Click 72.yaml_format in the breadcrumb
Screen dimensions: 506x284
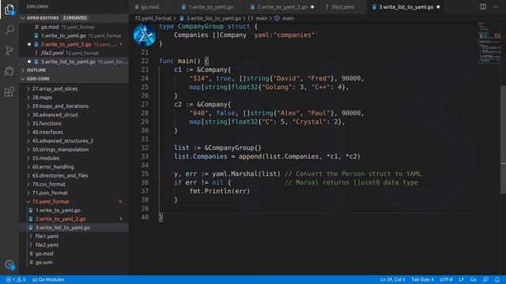pyautogui.click(x=153, y=18)
